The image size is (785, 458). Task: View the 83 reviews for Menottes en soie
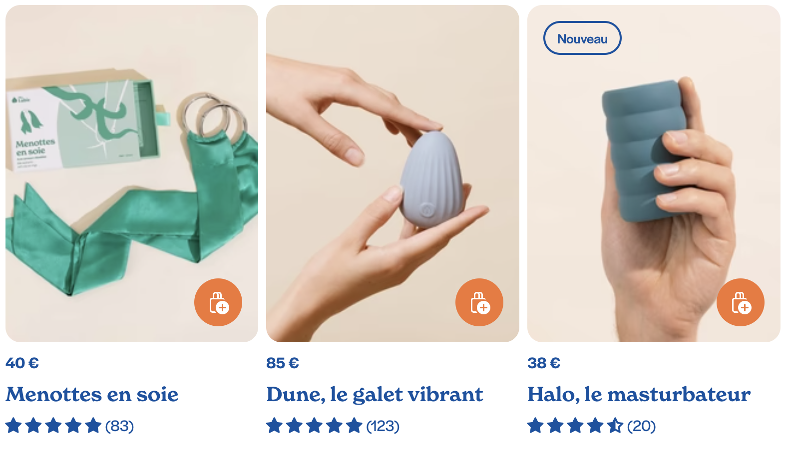click(119, 426)
